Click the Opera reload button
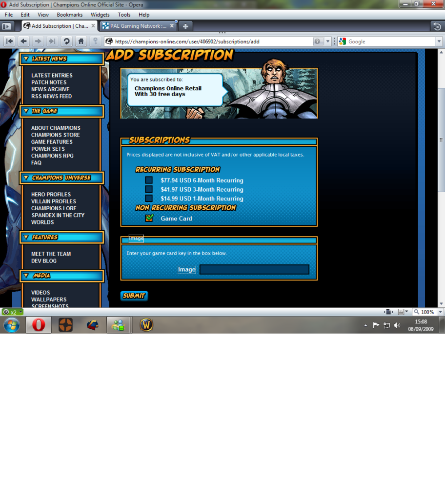 click(66, 41)
